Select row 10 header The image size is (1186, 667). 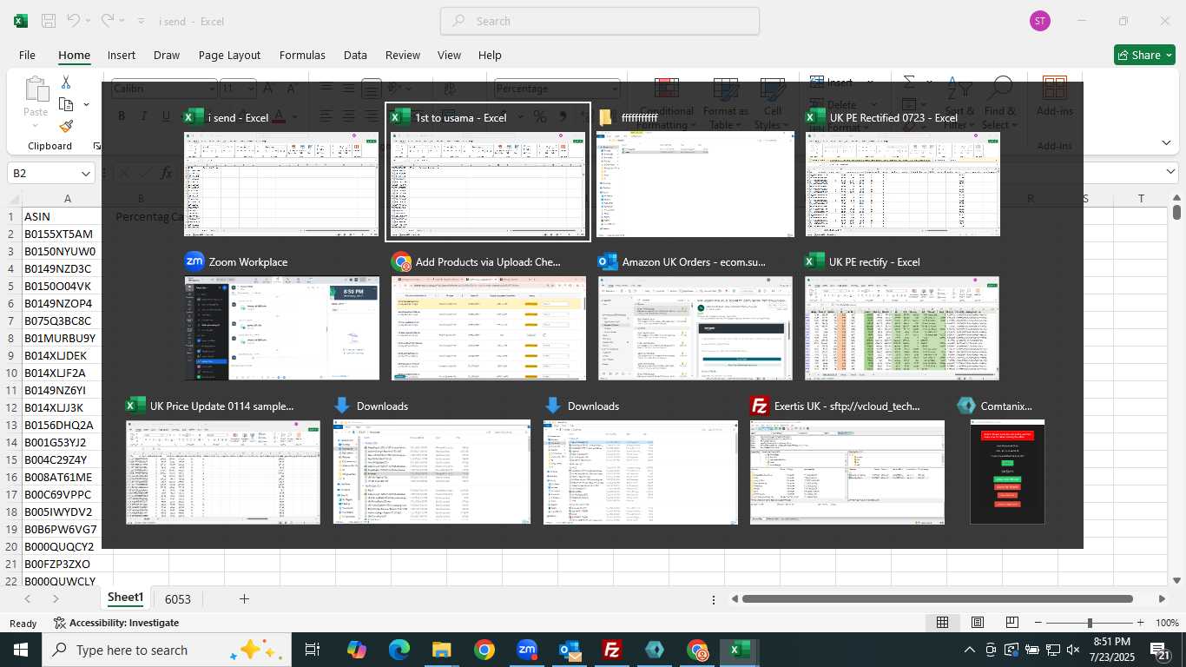coord(12,373)
